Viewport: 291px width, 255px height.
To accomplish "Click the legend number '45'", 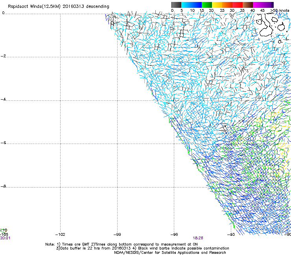I will click(x=262, y=11).
